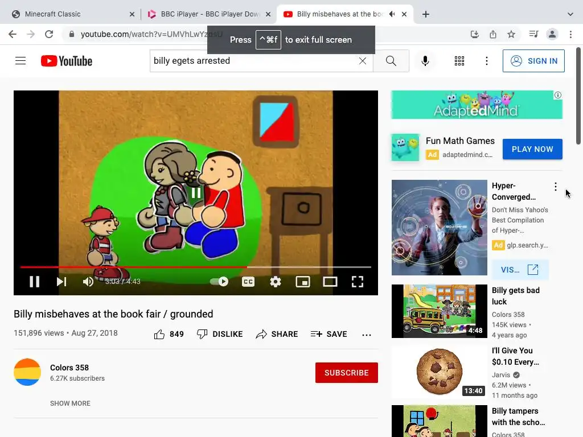
Task: Switch to miniplayer mode
Action: click(x=303, y=282)
